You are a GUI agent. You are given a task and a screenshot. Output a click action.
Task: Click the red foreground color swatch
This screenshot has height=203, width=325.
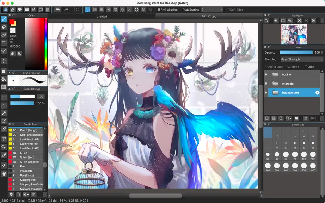(x=12, y=22)
